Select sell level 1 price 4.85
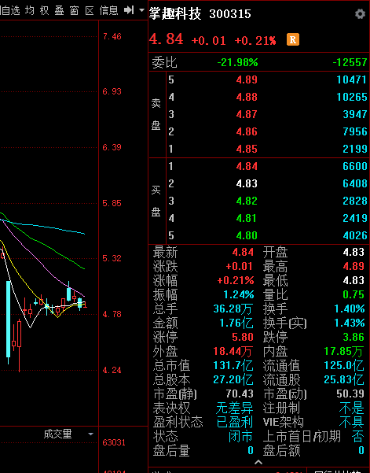The height and width of the screenshot is (473, 370). tap(247, 149)
